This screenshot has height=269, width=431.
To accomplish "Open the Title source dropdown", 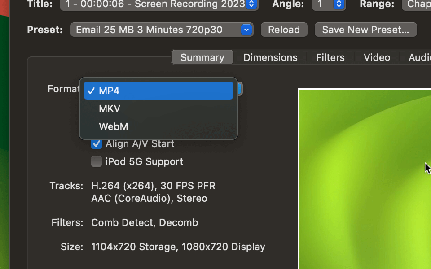I will pyautogui.click(x=159, y=4).
